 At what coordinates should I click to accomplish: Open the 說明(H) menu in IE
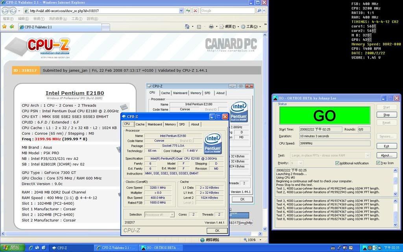coord(92,19)
